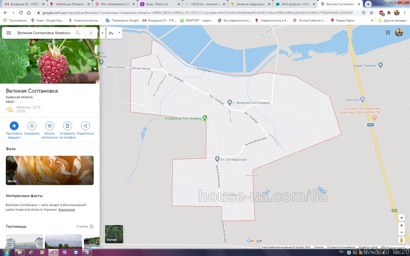Open Street View pegman

click(402, 240)
